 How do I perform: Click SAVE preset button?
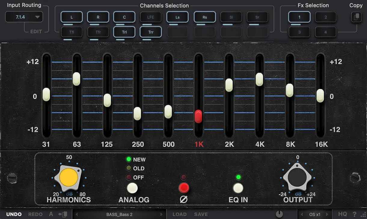tap(201, 214)
